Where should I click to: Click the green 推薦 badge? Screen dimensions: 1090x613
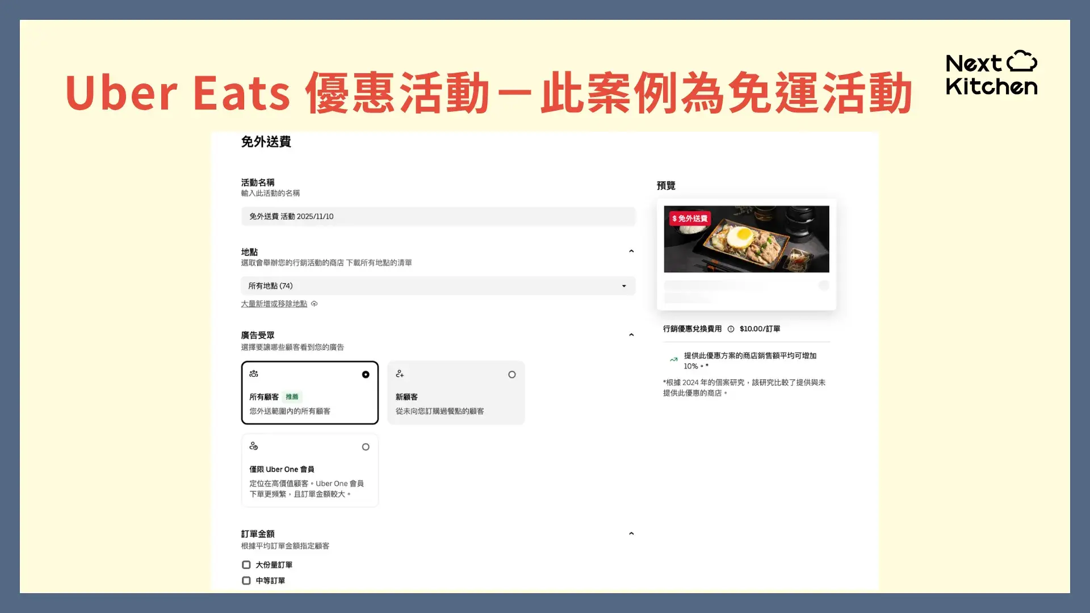coord(292,397)
